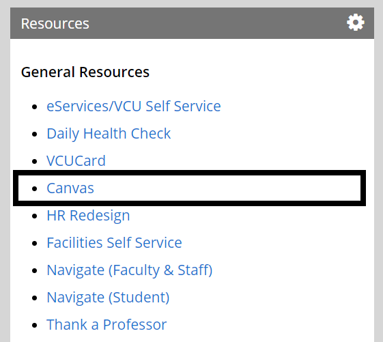Click the bullet beside VCUCard
Screen dimensions: 383x342
point(34,161)
